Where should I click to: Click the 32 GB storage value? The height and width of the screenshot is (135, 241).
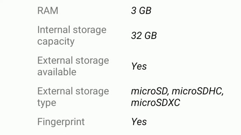click(x=144, y=36)
